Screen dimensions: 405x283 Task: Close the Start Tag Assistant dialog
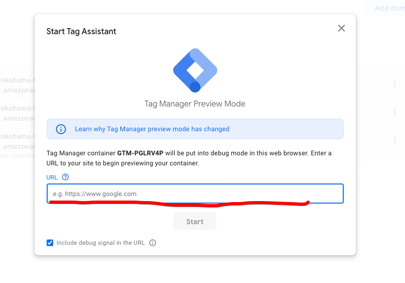(341, 28)
